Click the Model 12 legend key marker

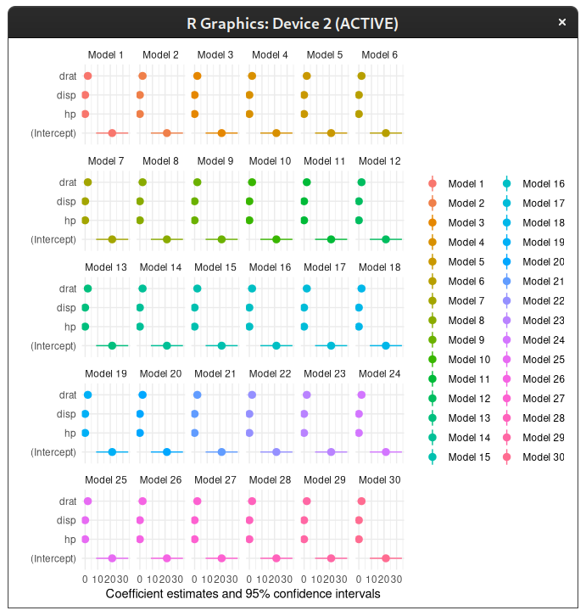click(433, 398)
